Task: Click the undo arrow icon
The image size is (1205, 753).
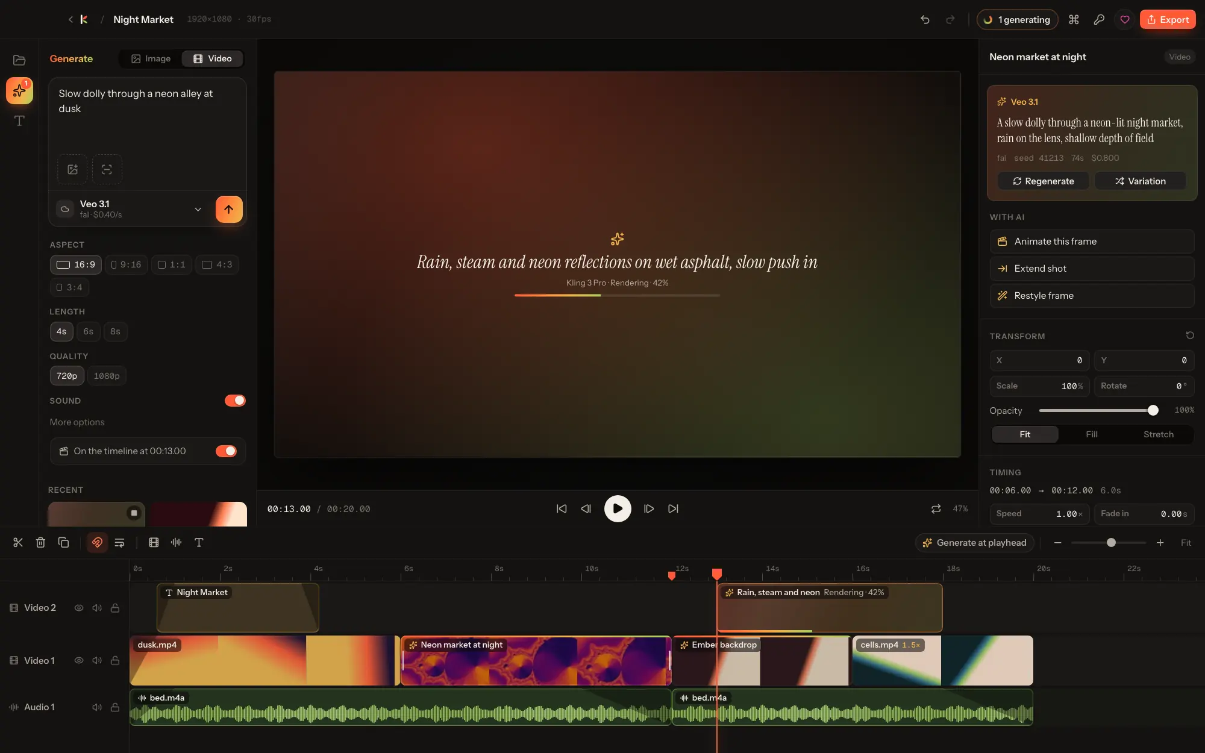Action: 925,19
